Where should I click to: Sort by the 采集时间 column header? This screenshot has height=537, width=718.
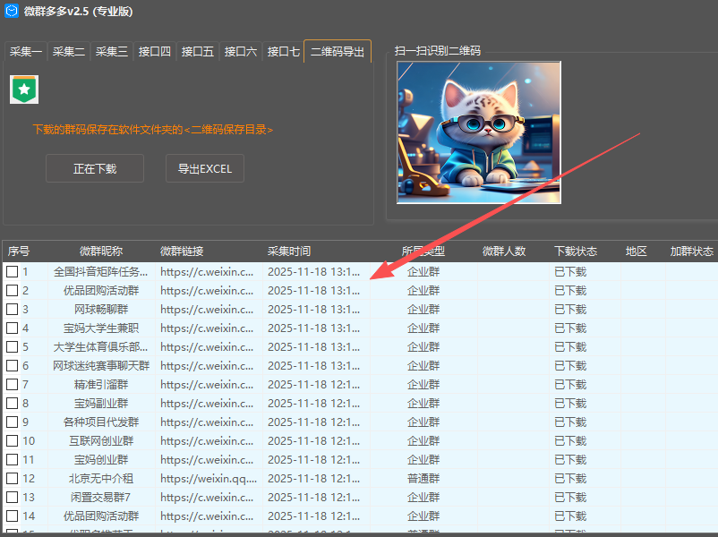(x=289, y=251)
